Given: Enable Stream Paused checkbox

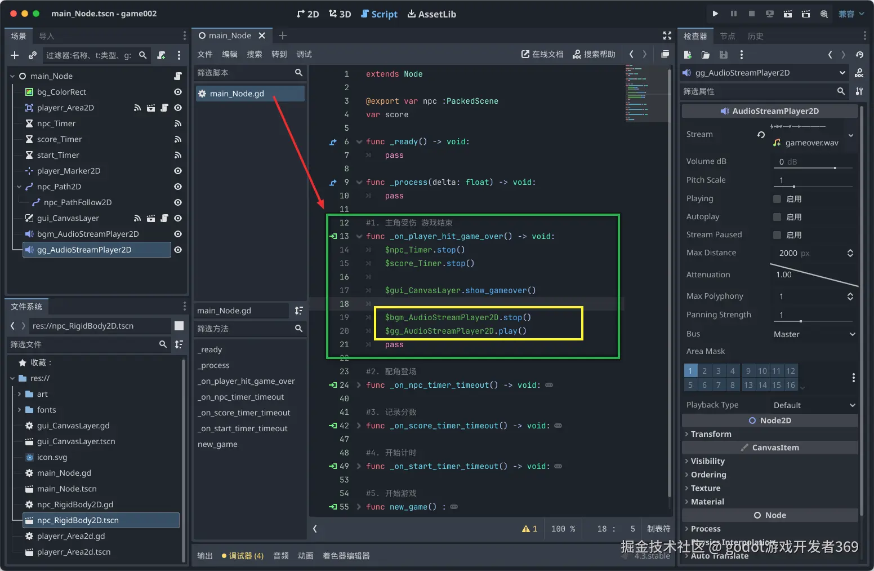Looking at the screenshot, I should point(777,235).
